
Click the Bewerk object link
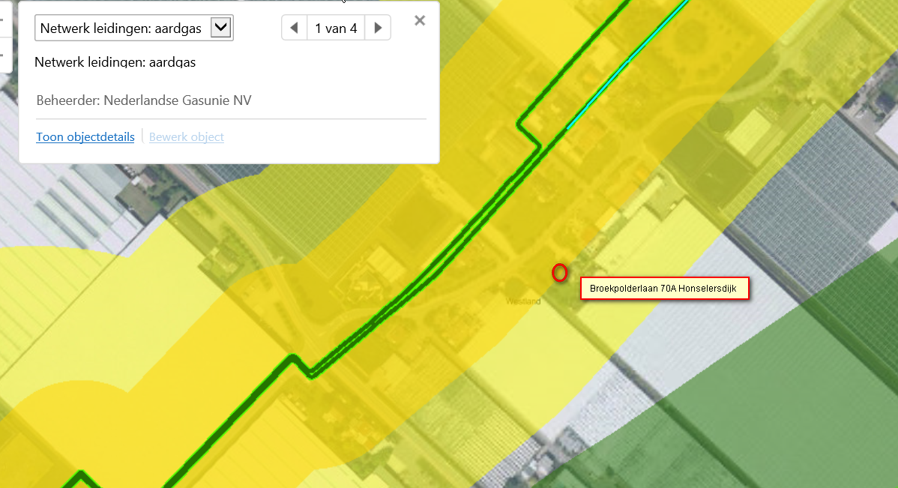coord(186,137)
